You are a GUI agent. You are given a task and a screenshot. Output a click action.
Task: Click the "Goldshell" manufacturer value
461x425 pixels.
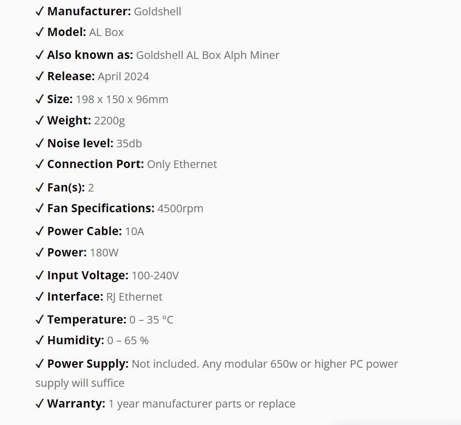point(157,11)
